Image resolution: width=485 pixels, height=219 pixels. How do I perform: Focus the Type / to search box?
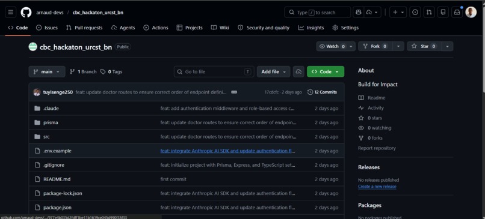coord(318,13)
